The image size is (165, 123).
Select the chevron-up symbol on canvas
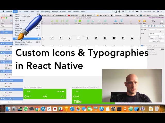coord(43,38)
